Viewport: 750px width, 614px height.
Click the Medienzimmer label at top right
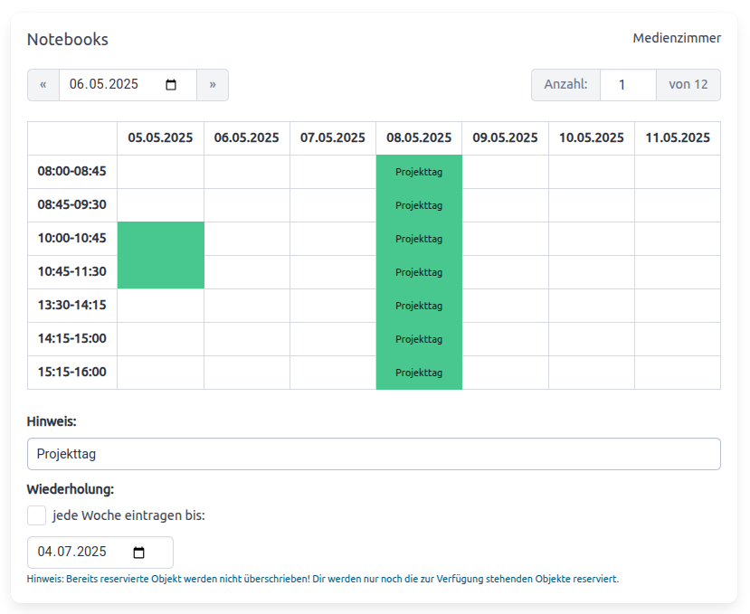point(677,38)
